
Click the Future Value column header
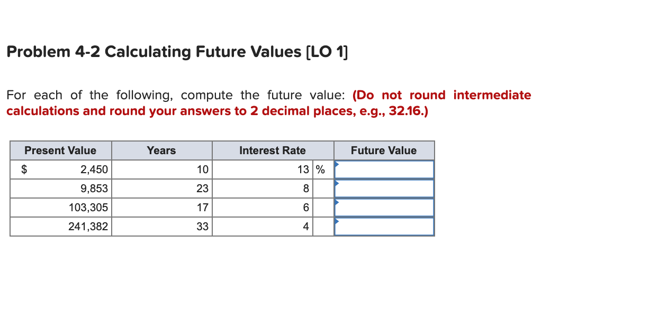384,150
